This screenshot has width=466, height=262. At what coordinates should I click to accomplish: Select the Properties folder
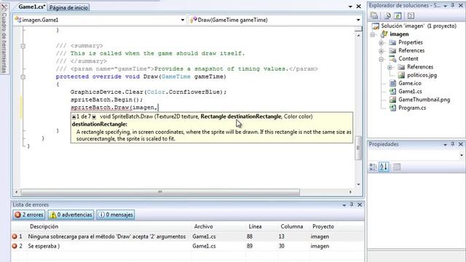click(x=411, y=42)
